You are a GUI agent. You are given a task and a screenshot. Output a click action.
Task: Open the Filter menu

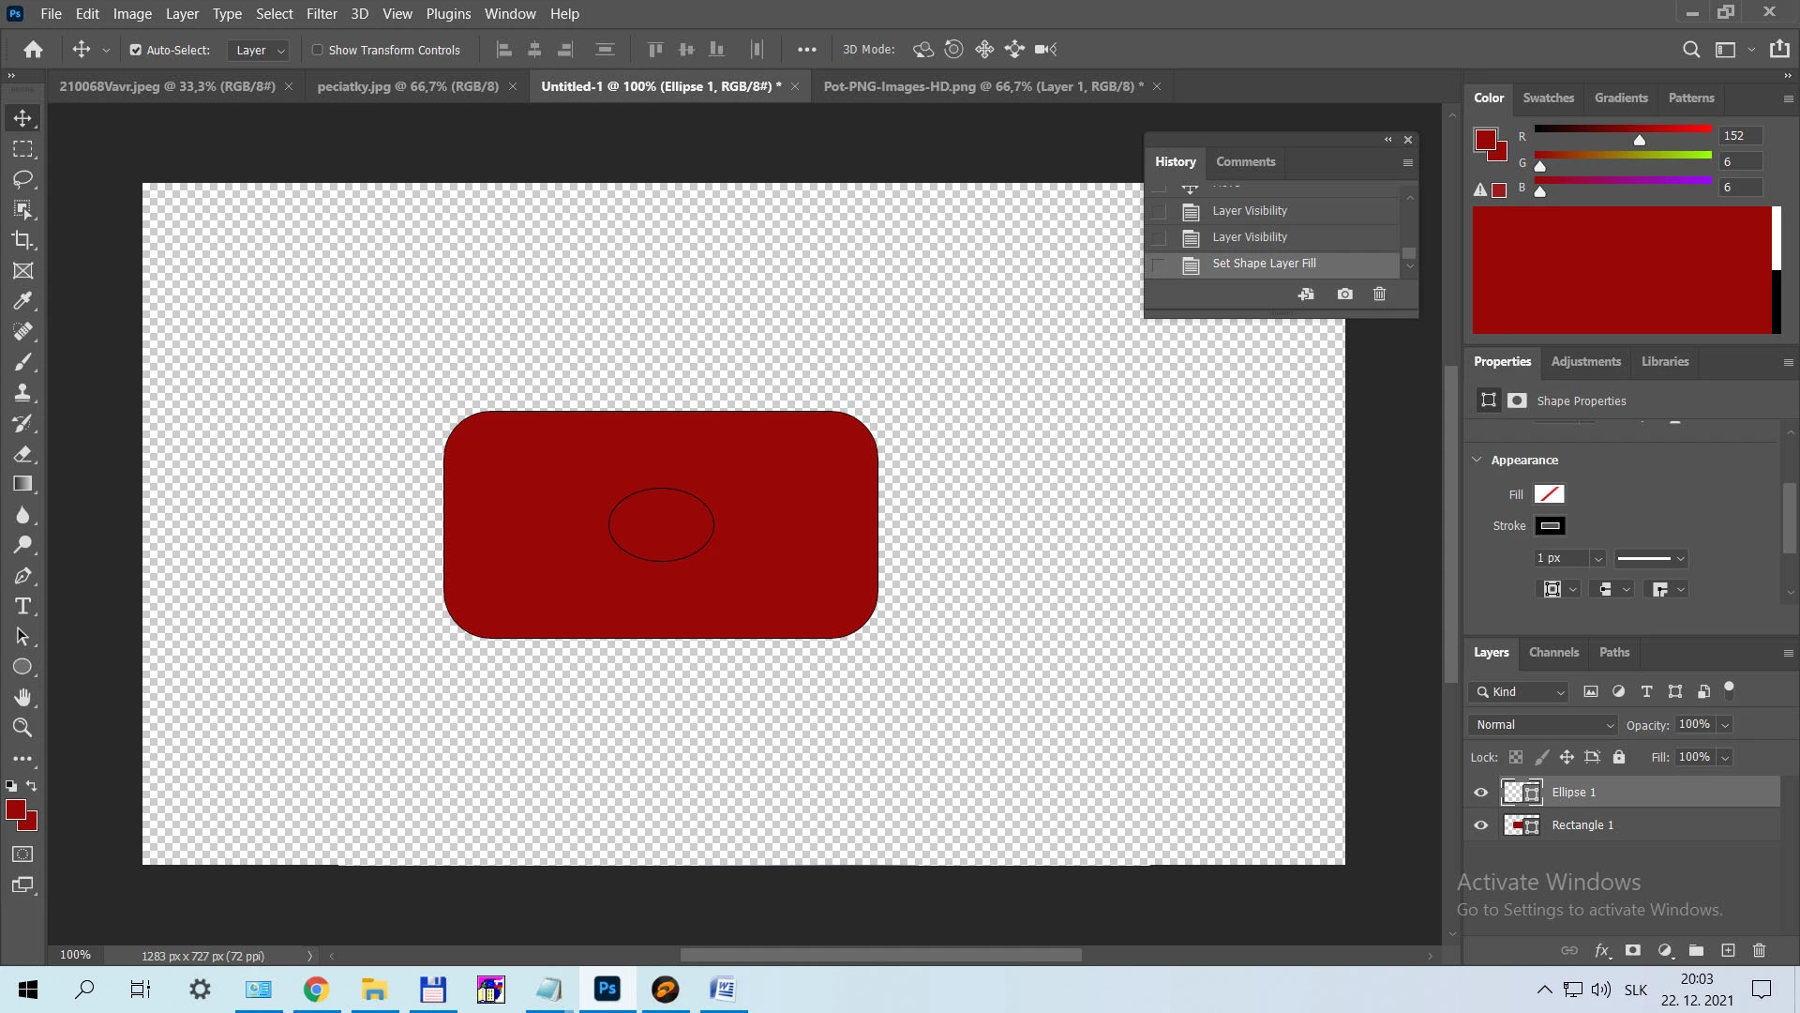[x=322, y=14]
